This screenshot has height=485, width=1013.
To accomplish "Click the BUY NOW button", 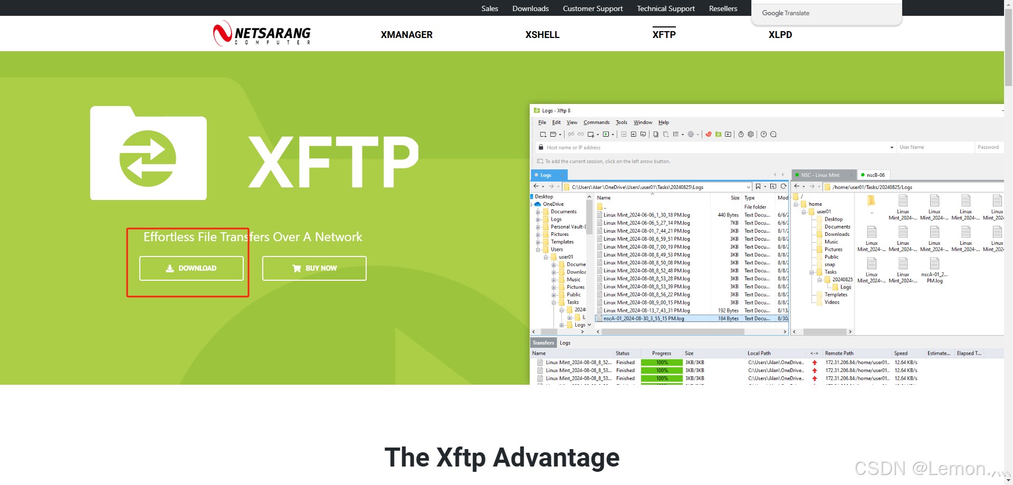I will click(x=314, y=268).
